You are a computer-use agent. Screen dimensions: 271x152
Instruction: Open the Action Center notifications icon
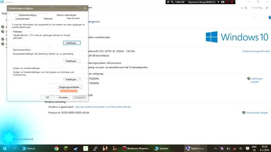coord(247,148)
